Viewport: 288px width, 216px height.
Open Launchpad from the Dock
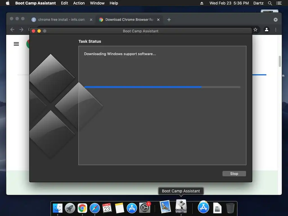pyautogui.click(x=70, y=208)
